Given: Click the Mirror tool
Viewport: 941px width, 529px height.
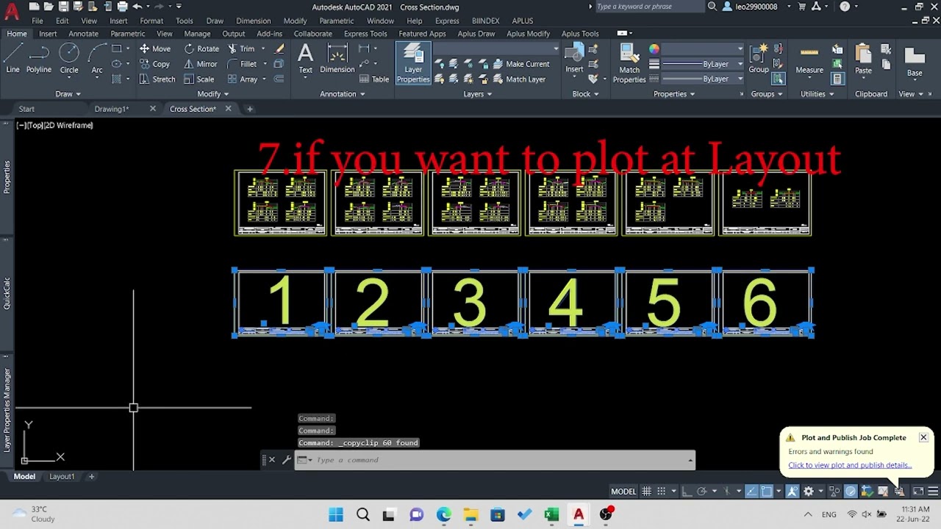Looking at the screenshot, I should pyautogui.click(x=201, y=64).
